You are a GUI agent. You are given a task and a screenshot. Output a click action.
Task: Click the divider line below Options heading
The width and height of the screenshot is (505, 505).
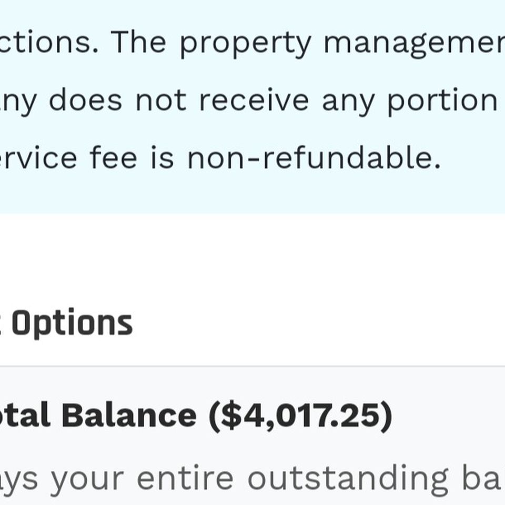[252, 366]
